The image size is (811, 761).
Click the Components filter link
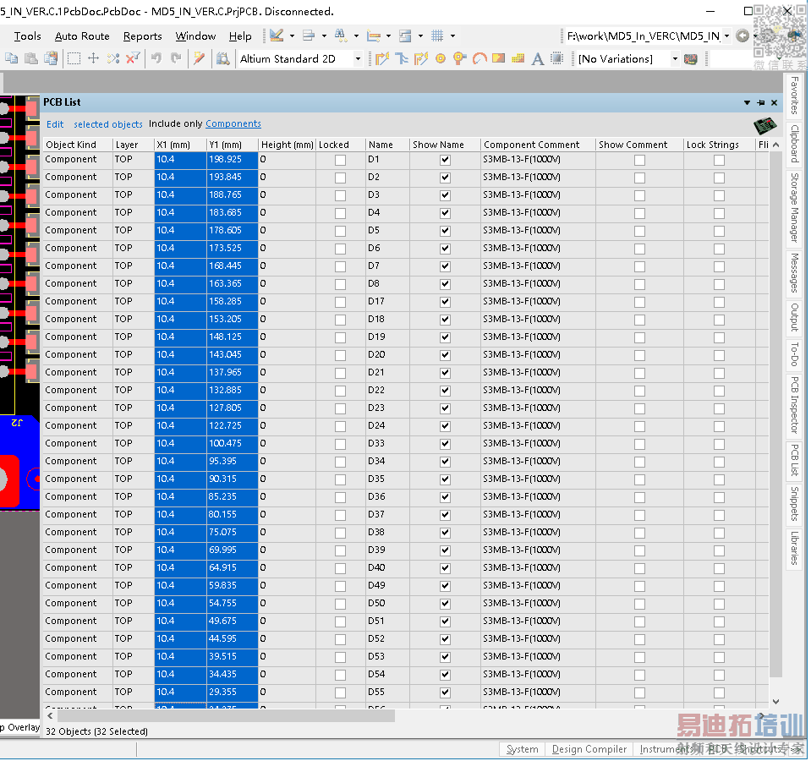(233, 124)
